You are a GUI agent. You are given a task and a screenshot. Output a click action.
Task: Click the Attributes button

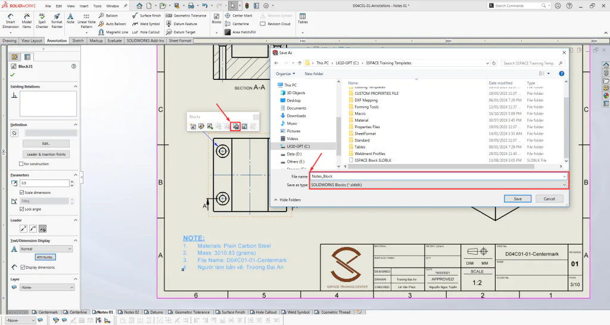point(45,257)
